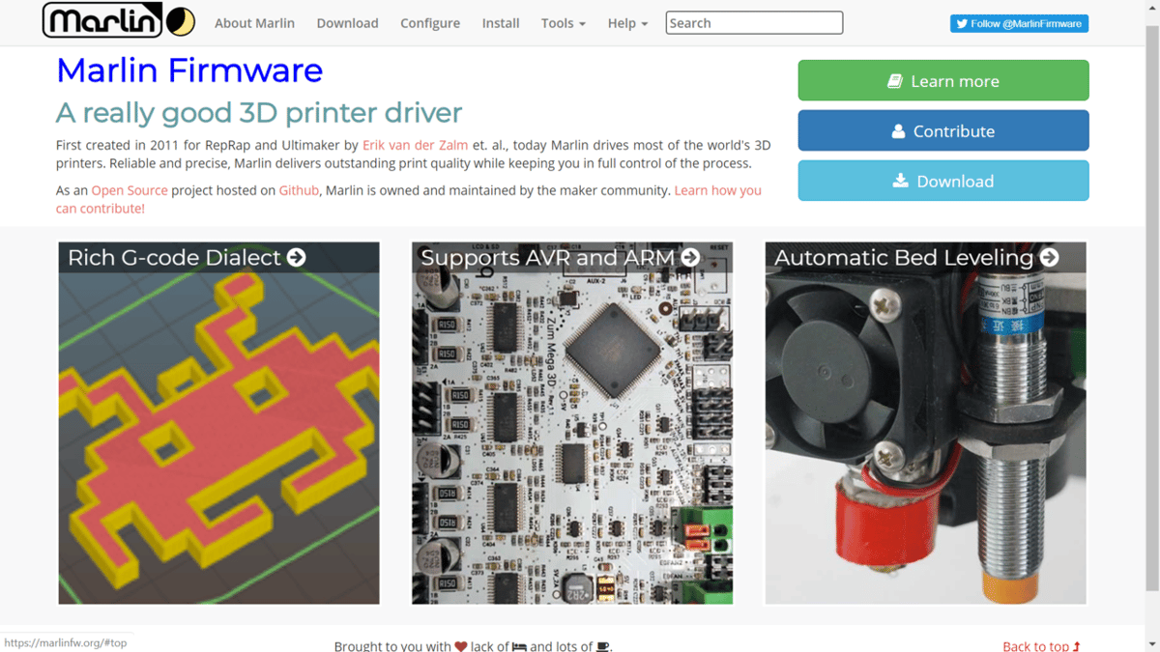Click the Supports AVR and ARM heading
Screen dimensions: 1160x652
(548, 257)
